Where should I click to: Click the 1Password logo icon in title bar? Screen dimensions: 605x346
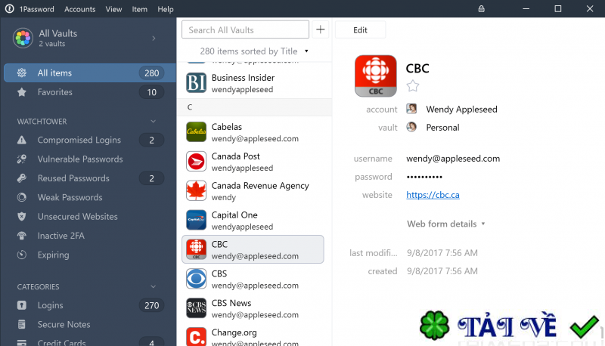point(9,8)
